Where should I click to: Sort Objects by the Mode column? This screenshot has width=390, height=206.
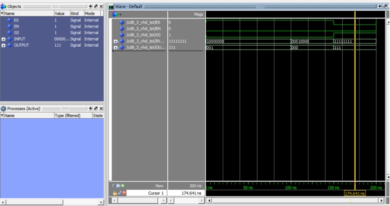coord(92,14)
